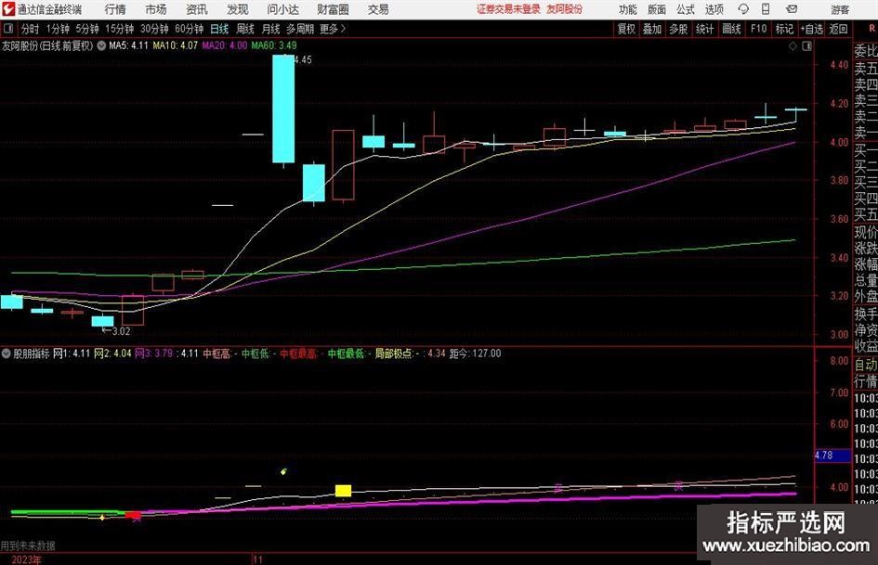Click the MA20: 4.00 label
Screen dimensions: 878x565
(225, 45)
